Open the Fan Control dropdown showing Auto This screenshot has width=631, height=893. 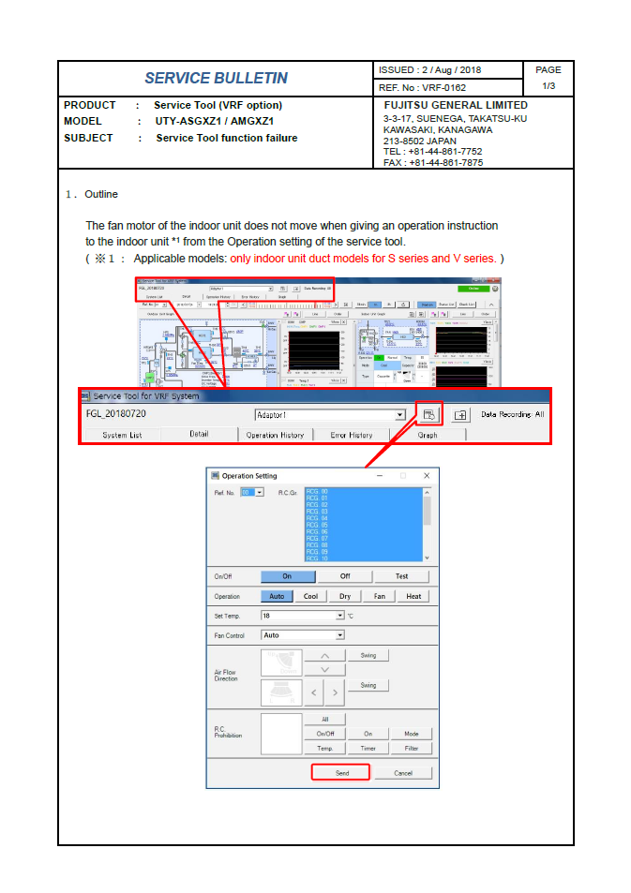340,635
